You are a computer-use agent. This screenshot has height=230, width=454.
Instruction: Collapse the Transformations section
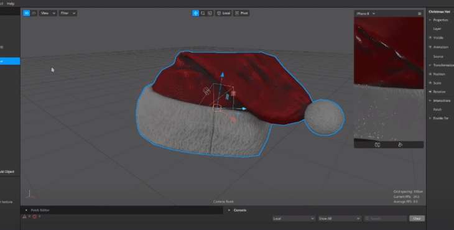(x=430, y=65)
